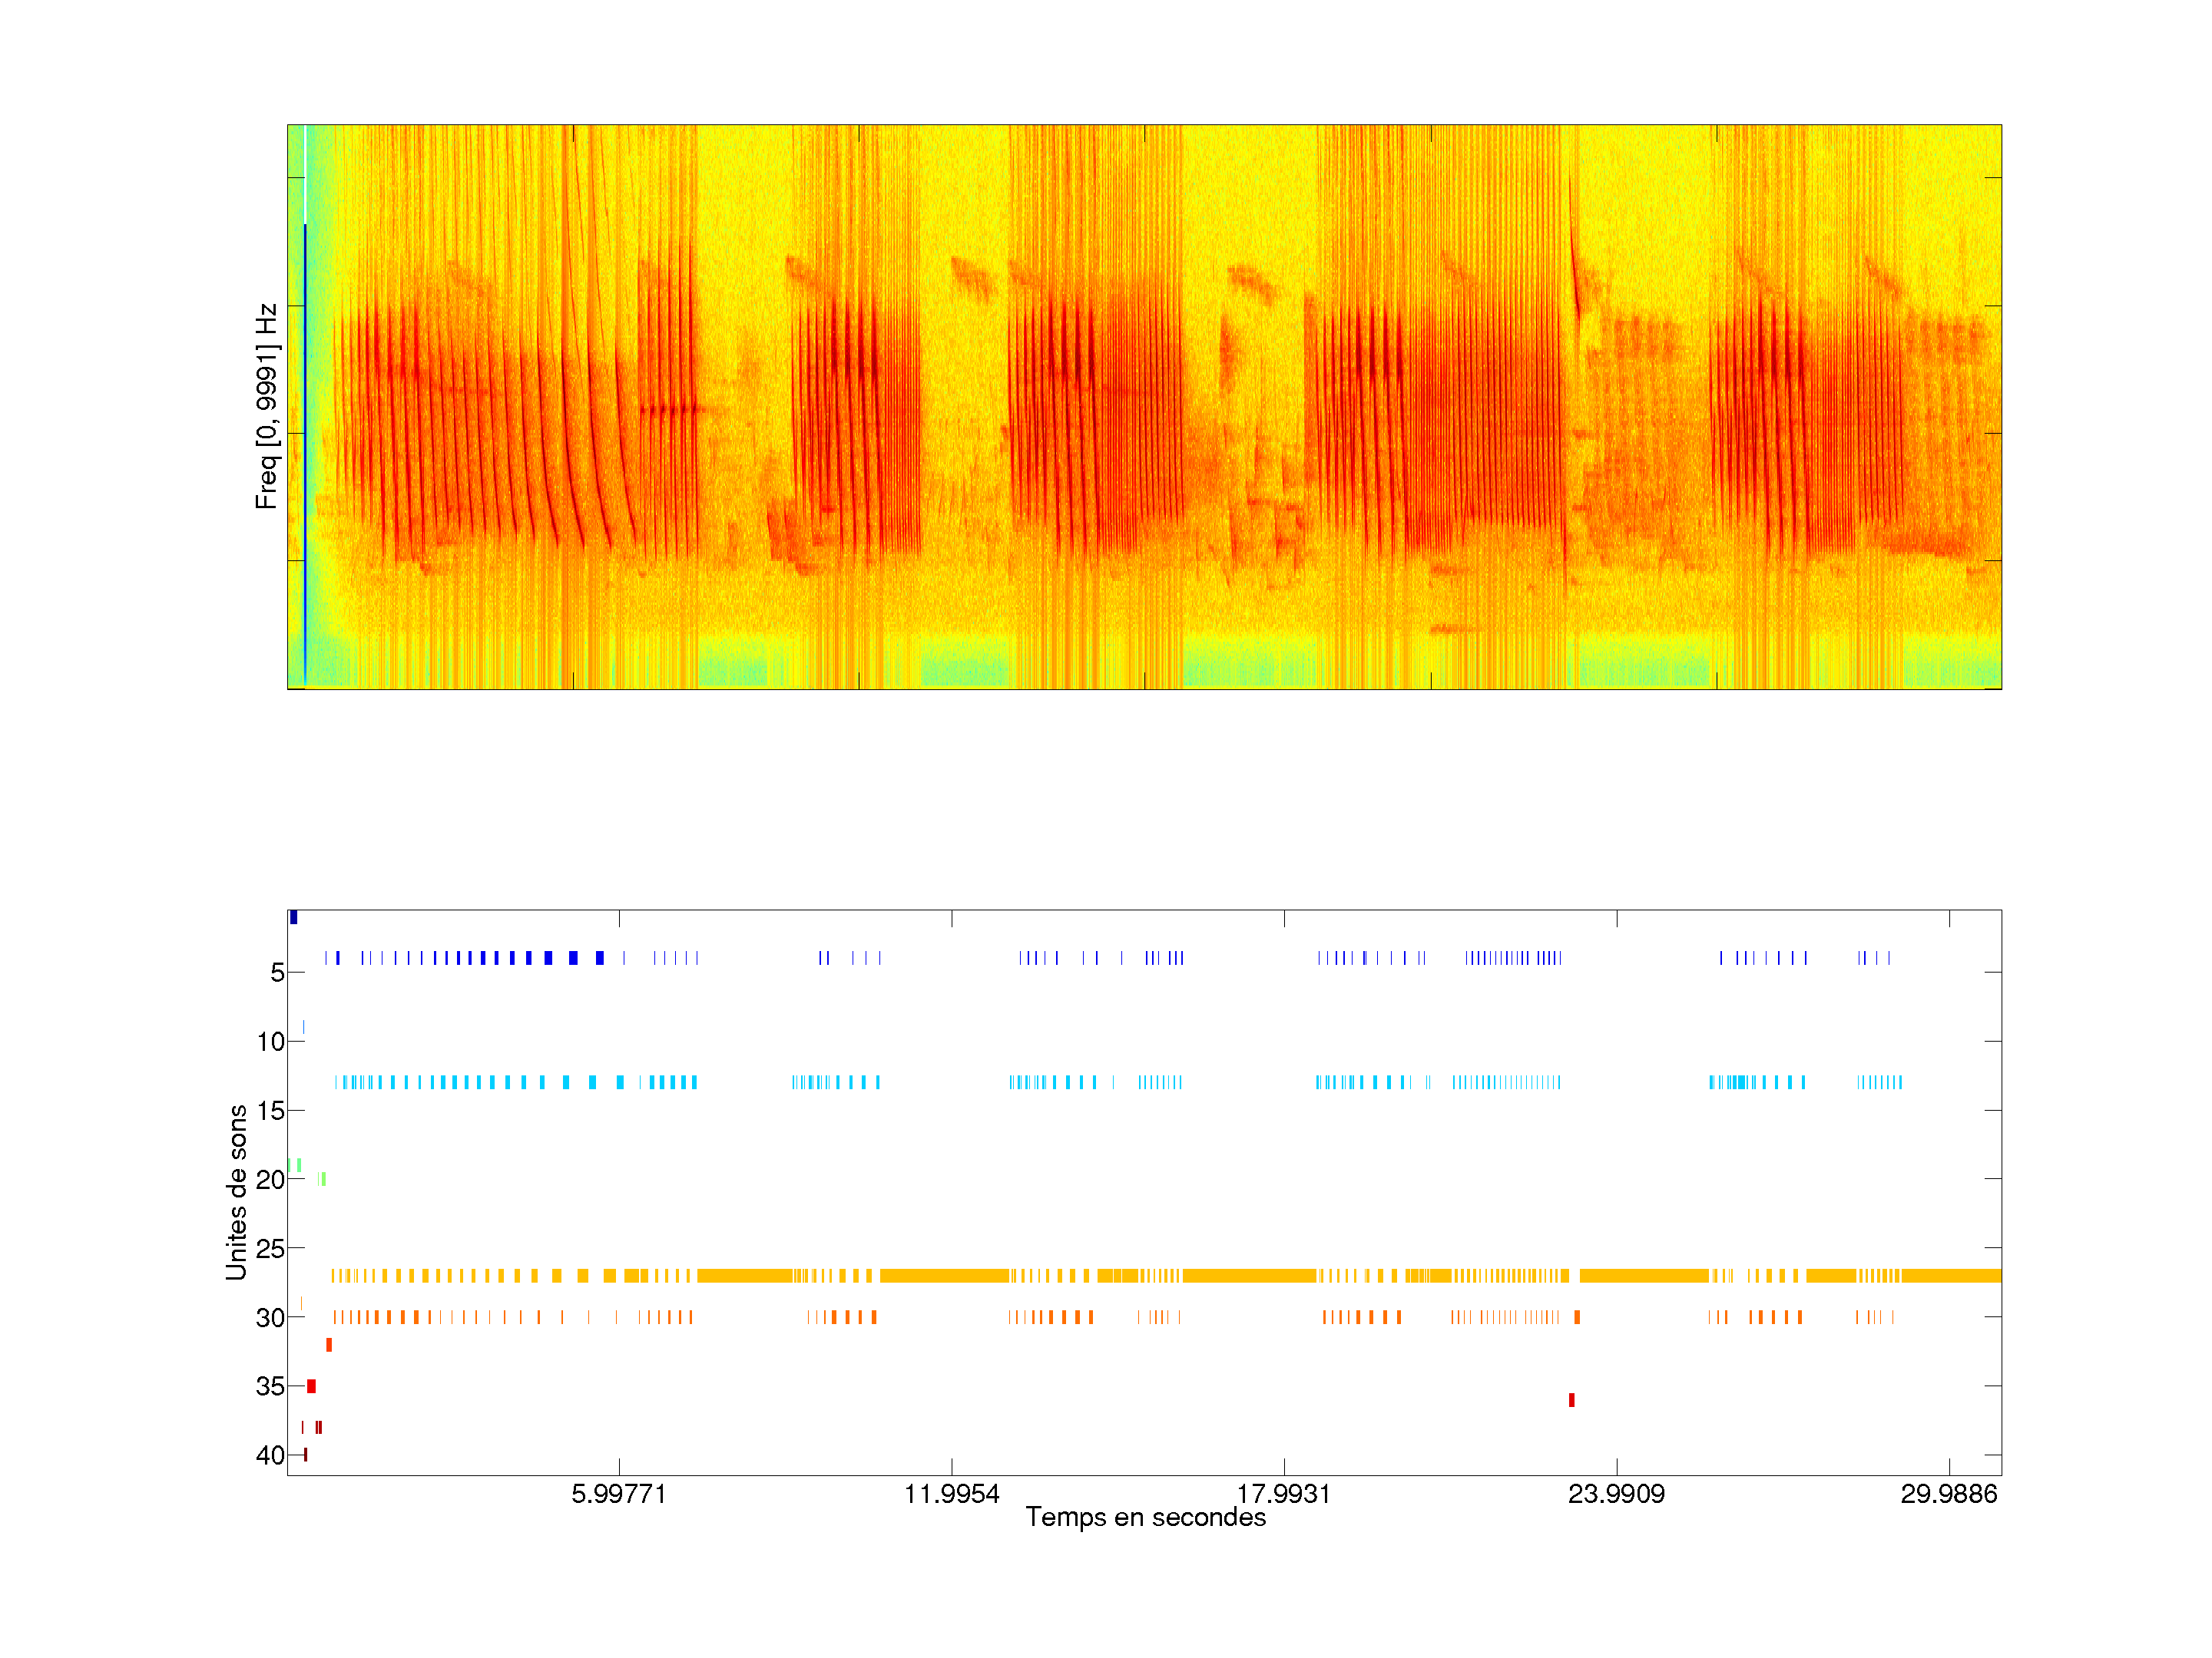Click the orange-red marker just below unit 30
The width and height of the screenshot is (2212, 1658).
point(329,1345)
